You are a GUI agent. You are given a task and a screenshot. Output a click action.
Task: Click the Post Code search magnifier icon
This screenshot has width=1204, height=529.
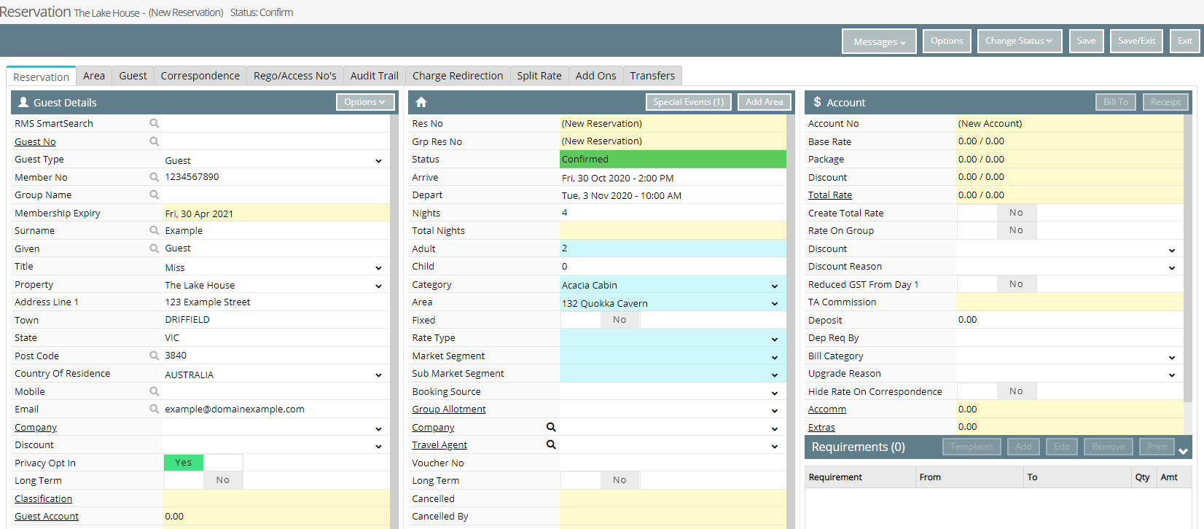[x=155, y=356]
